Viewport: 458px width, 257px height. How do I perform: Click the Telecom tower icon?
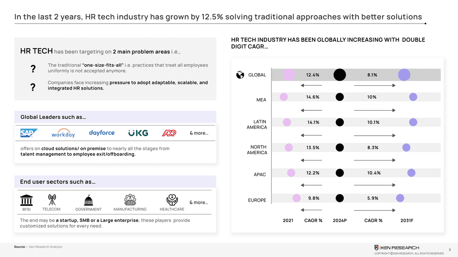tap(52, 200)
